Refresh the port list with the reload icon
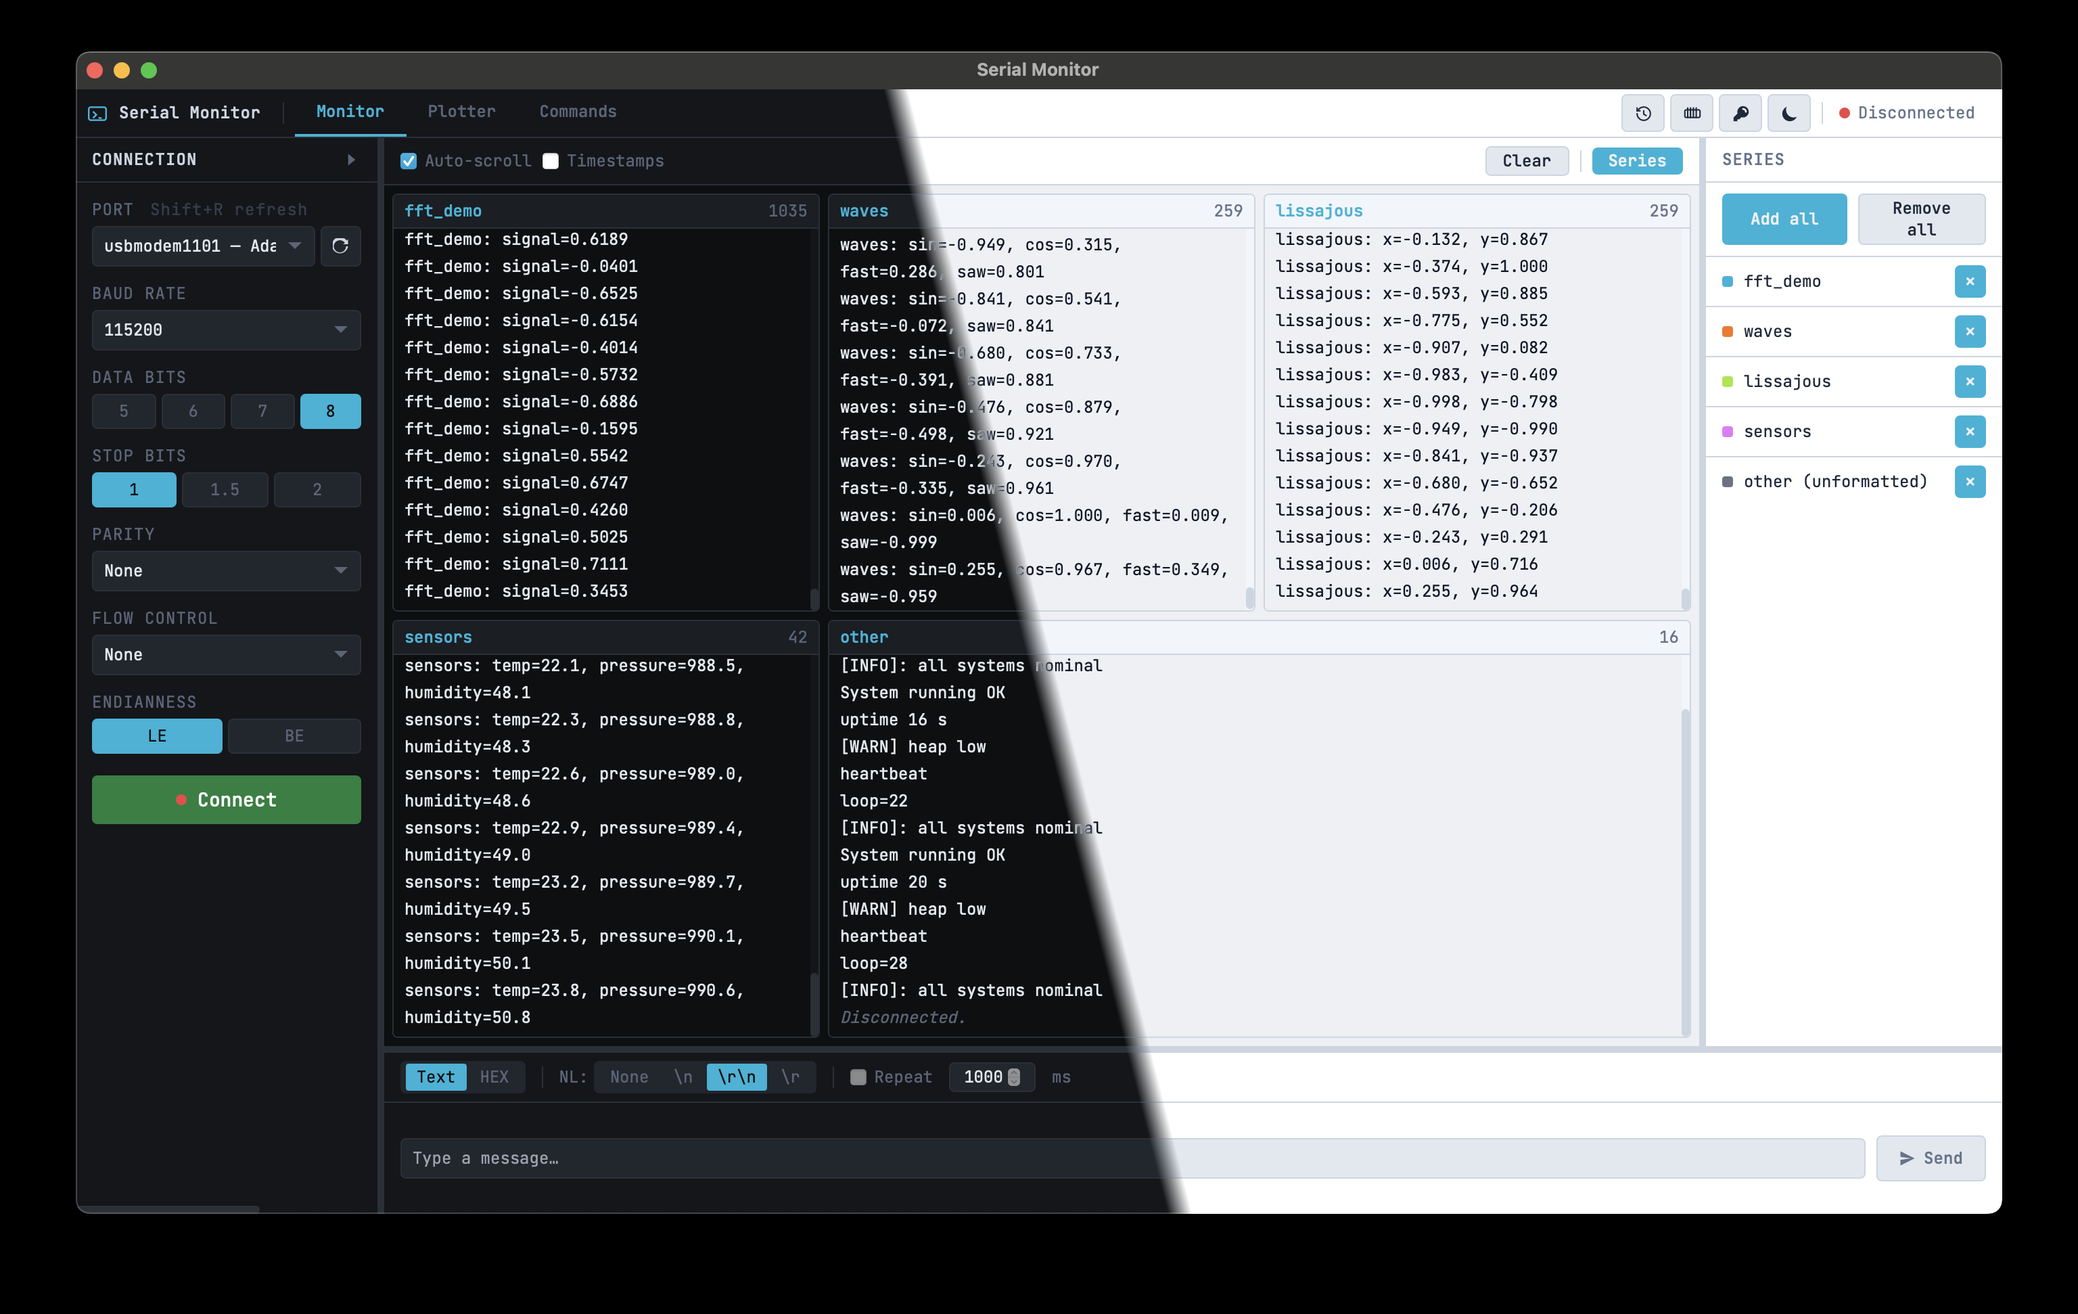The width and height of the screenshot is (2078, 1314). pos(340,246)
